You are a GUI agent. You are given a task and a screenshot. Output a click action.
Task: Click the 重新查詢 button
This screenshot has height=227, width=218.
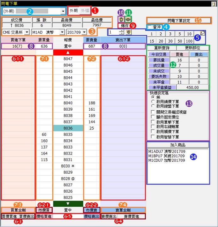click(x=162, y=48)
